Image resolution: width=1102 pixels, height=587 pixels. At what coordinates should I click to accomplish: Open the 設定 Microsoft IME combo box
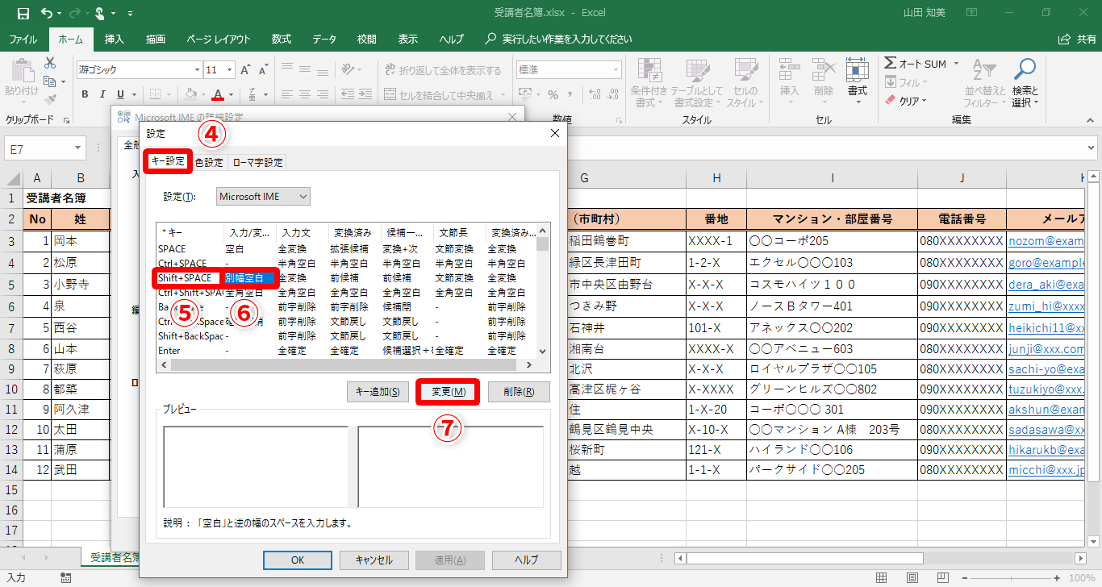tap(264, 196)
